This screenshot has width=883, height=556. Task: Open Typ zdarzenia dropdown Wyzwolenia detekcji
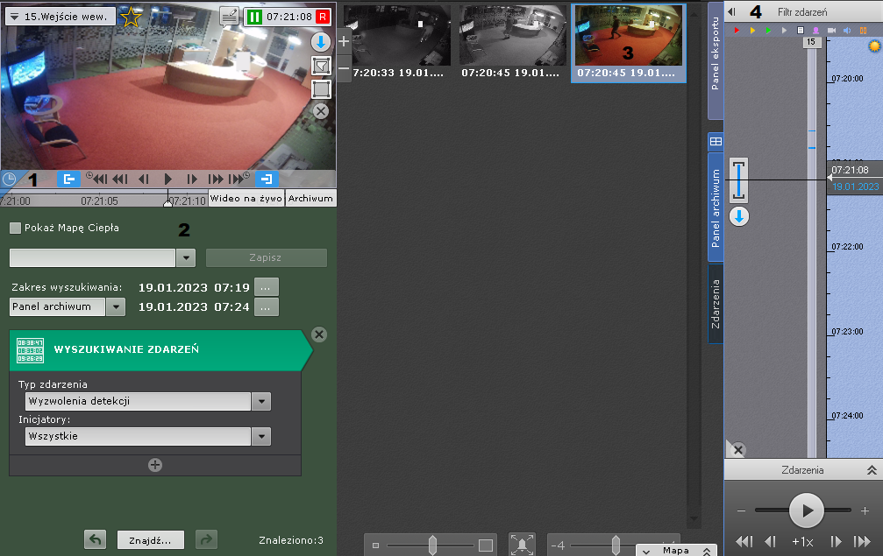(x=260, y=401)
